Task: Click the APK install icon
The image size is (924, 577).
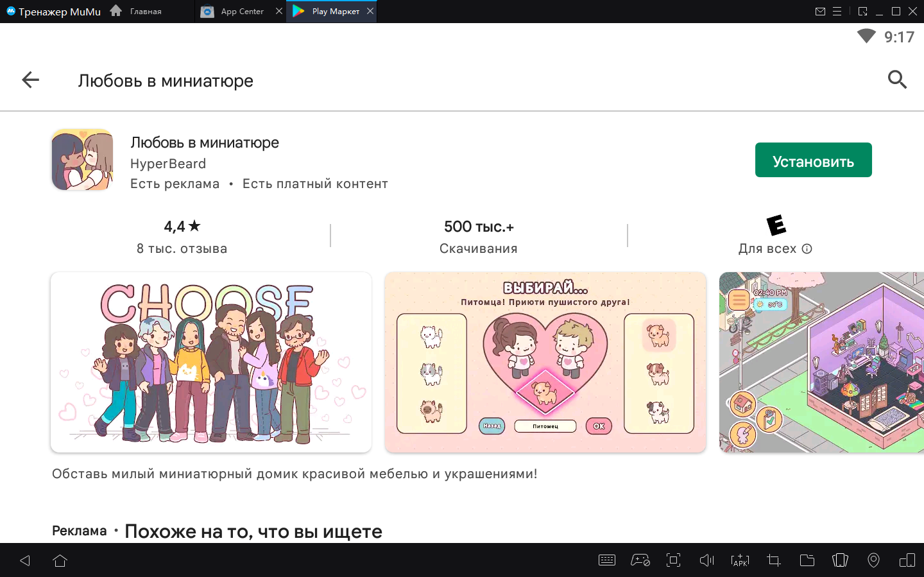Action: pos(740,560)
